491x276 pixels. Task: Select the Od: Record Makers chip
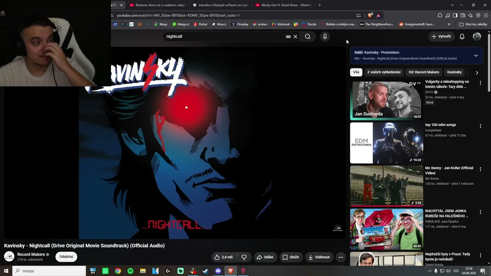[x=424, y=72]
